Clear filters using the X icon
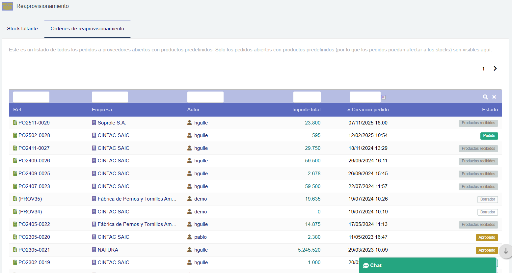This screenshot has height=273, width=512. pos(494,97)
